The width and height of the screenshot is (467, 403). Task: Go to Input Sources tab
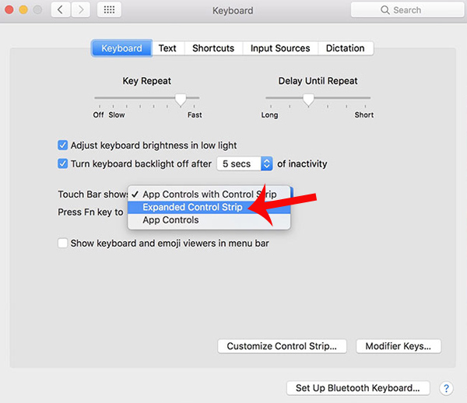point(280,48)
